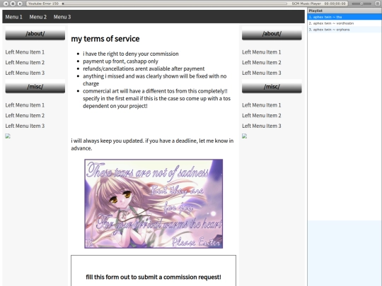This screenshot has height=286, width=382.
Task: Click the left sidebar /about/ header button
Action: 35,34
